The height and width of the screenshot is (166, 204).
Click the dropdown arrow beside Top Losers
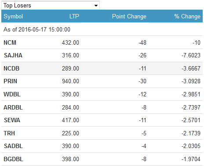point(96,6)
